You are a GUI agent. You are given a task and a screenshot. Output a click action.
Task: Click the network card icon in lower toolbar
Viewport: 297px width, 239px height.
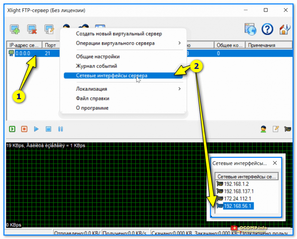287,129
